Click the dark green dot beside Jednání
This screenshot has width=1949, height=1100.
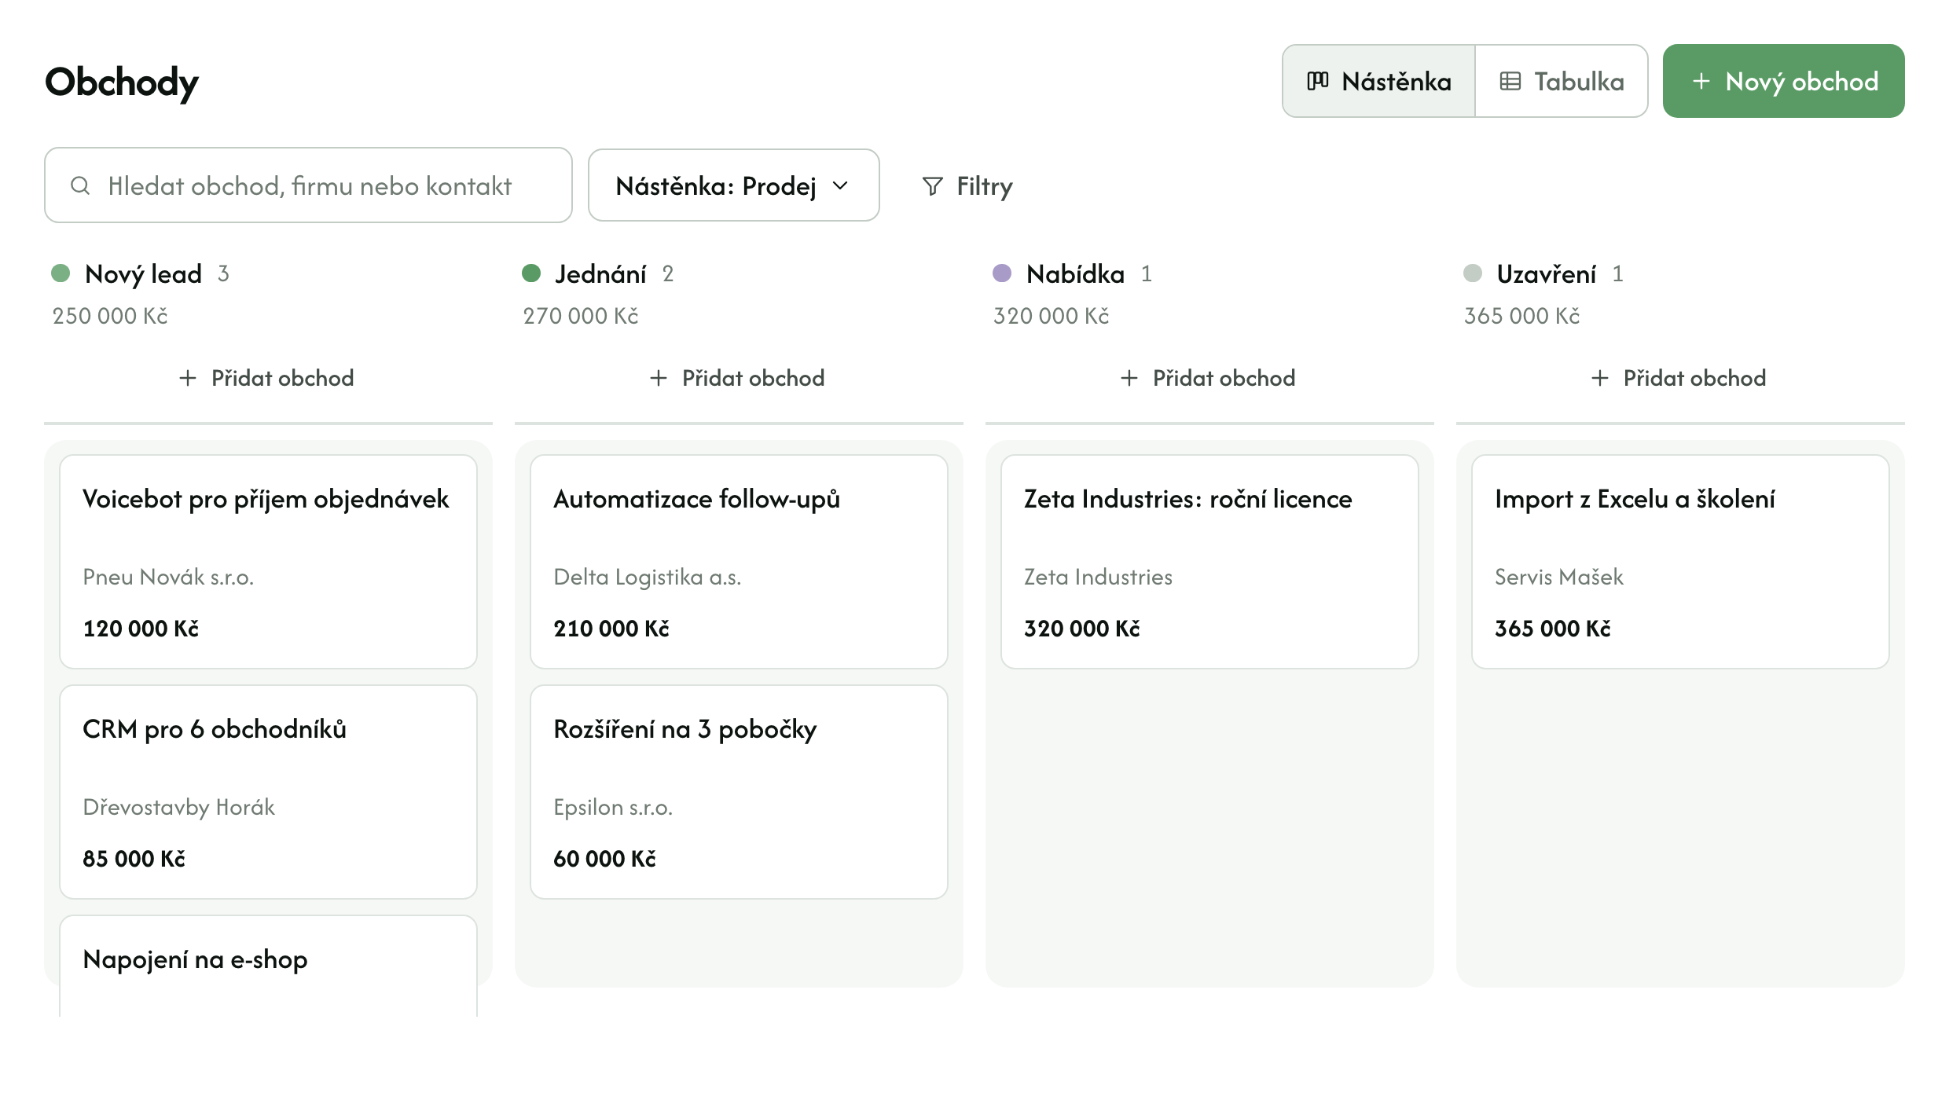coord(531,273)
